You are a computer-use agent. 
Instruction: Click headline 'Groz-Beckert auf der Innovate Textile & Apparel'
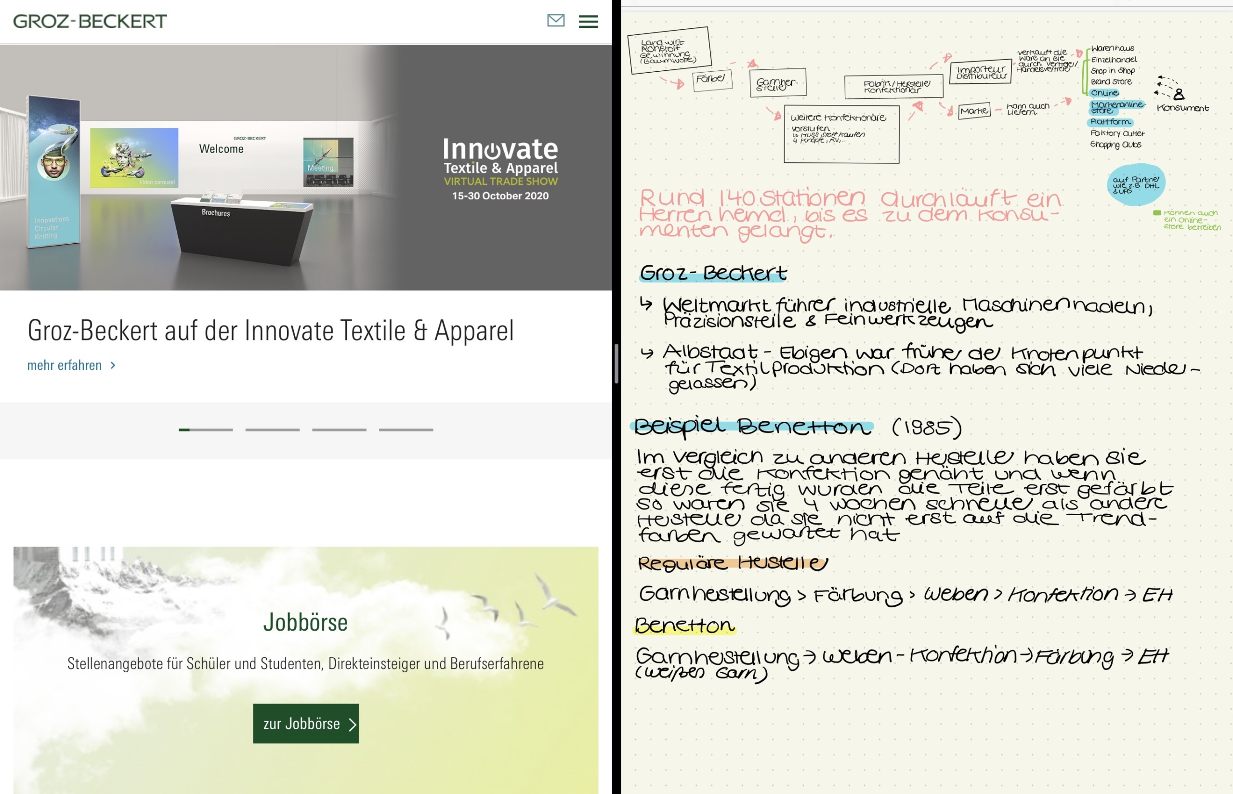[x=271, y=330]
